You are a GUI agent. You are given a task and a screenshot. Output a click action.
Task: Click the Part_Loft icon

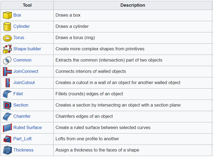7,139
